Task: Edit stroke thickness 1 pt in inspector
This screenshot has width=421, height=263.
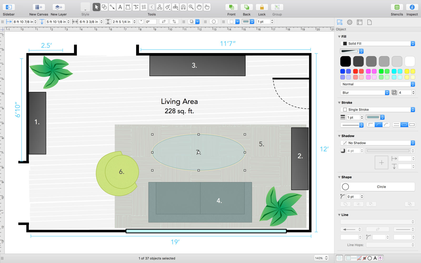Action: (x=353, y=117)
